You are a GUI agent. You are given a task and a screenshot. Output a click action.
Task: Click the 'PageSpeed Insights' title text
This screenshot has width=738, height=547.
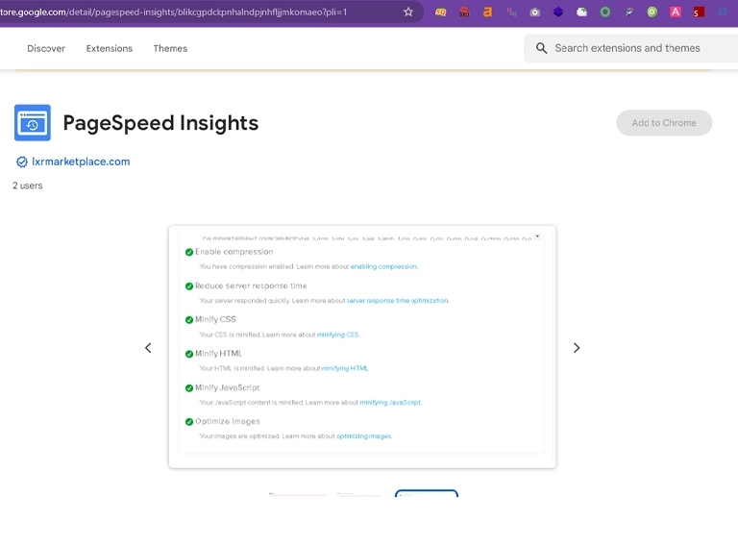pyautogui.click(x=160, y=123)
